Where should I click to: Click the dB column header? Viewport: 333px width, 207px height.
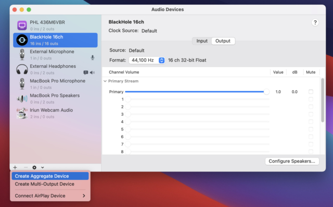(x=294, y=72)
